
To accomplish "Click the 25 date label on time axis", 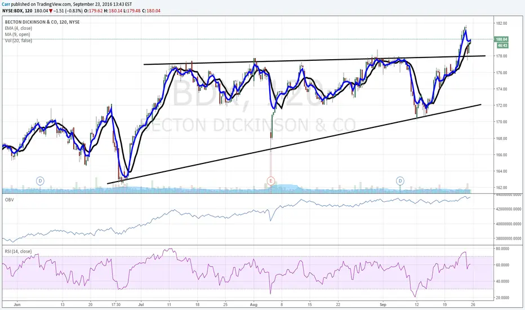I will (225, 304).
